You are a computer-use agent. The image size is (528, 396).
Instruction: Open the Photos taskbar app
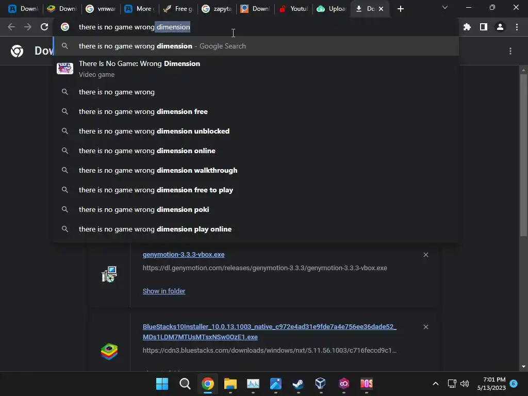tap(275, 384)
